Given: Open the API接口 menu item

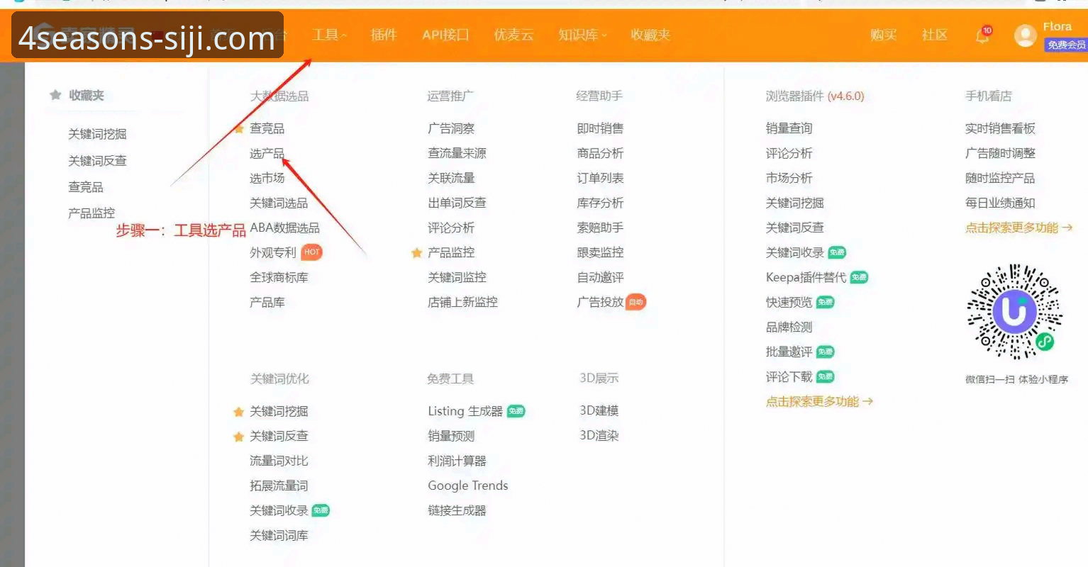Looking at the screenshot, I should tap(445, 35).
